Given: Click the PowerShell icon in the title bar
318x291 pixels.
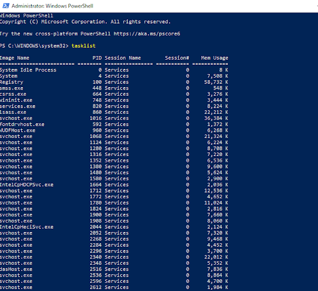Looking at the screenshot, I should (x=6, y=6).
